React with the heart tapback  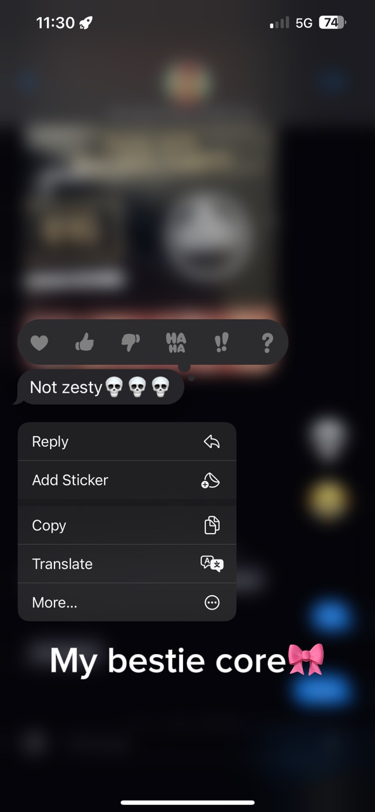pyautogui.click(x=39, y=343)
